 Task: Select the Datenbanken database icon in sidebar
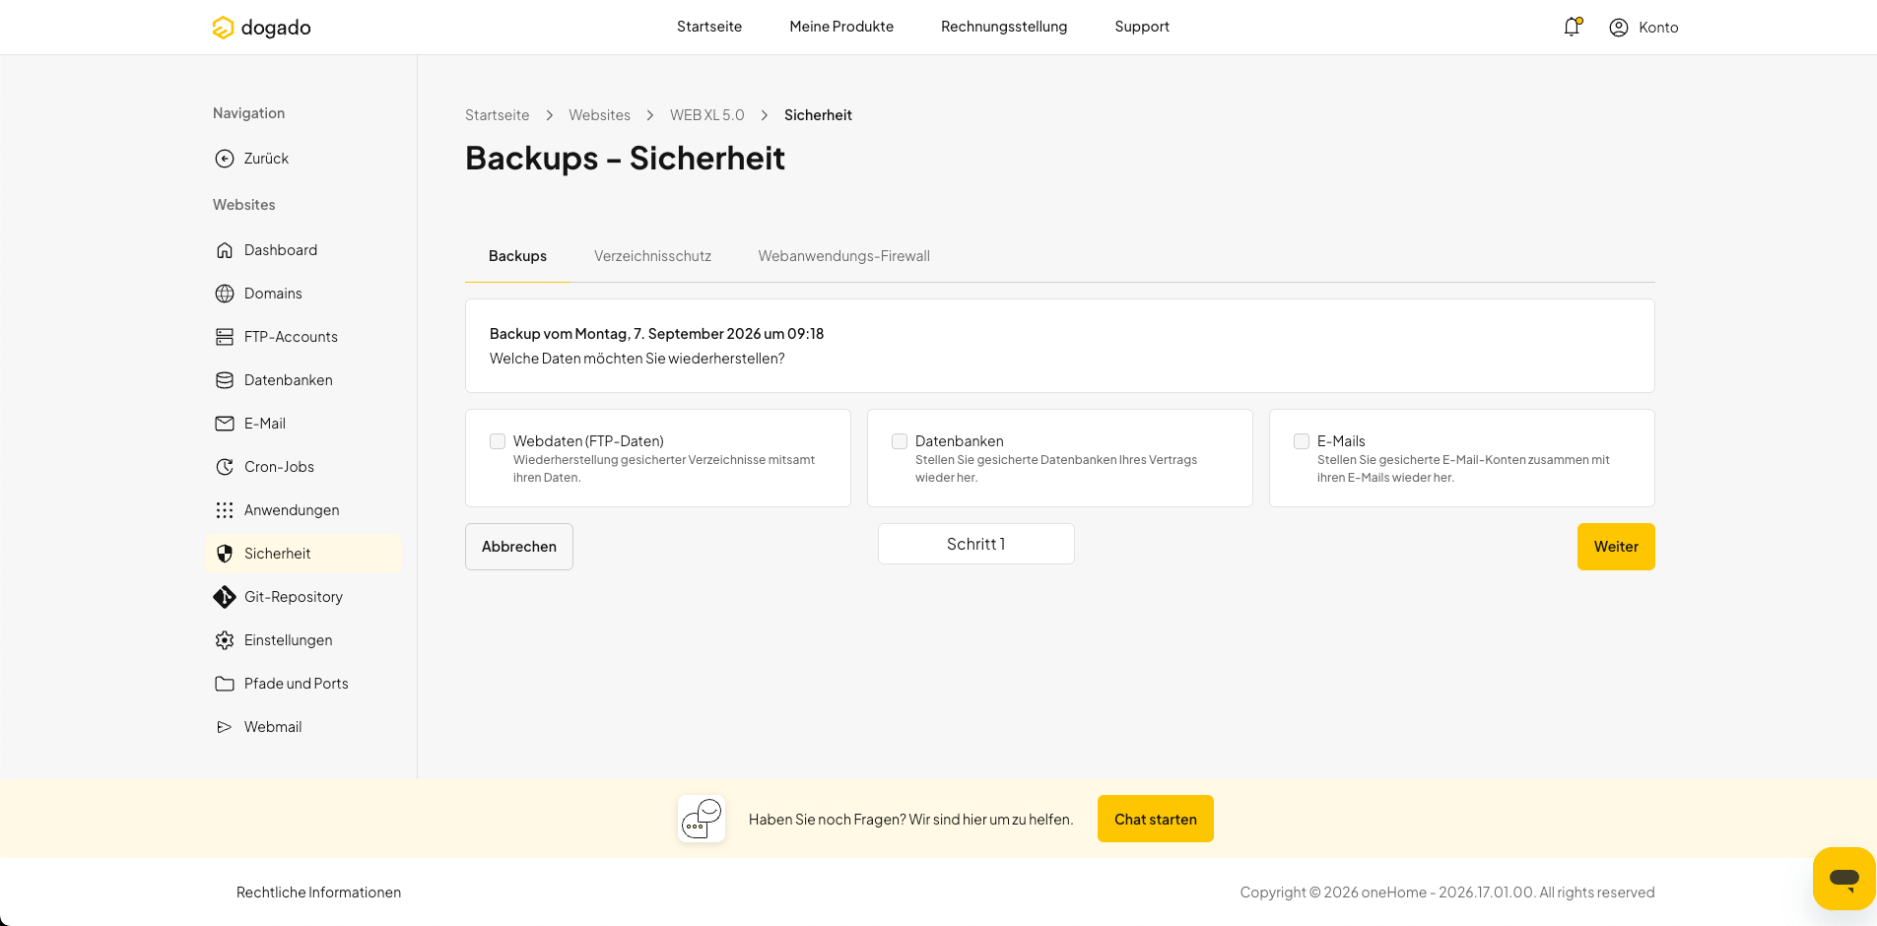(x=225, y=380)
